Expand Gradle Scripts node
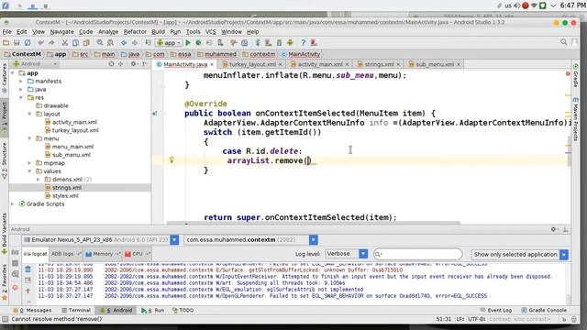Viewport: 587px width, 330px height. (x=13, y=203)
